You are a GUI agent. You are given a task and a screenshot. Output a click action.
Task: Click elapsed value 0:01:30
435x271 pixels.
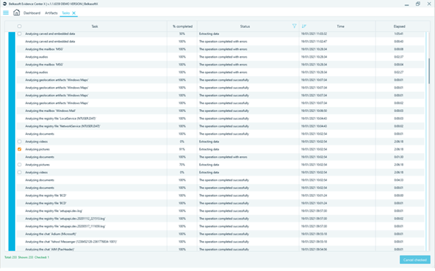pos(399,157)
